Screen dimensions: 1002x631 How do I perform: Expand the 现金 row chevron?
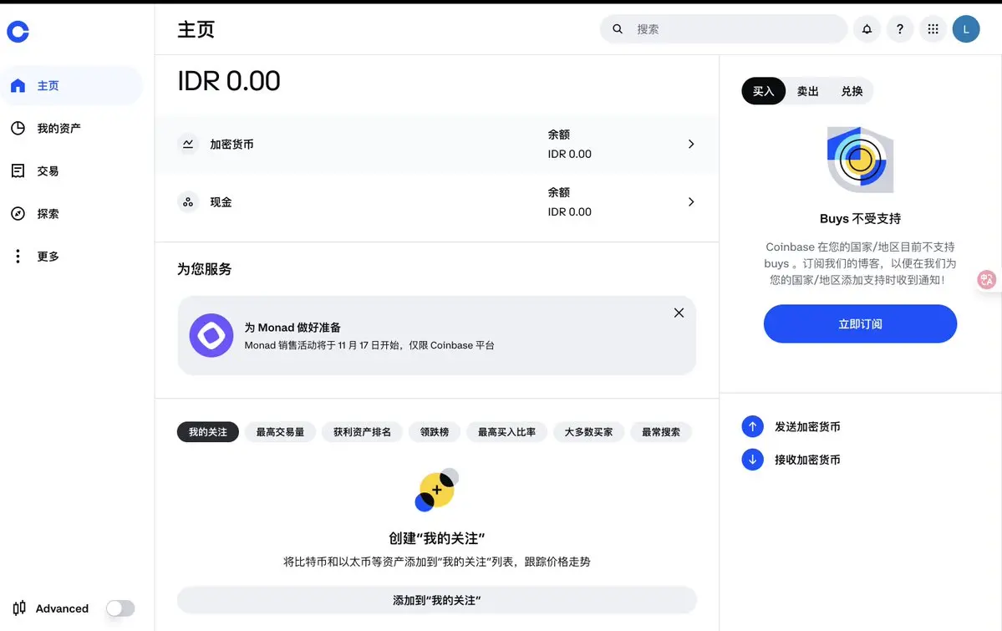pos(691,202)
